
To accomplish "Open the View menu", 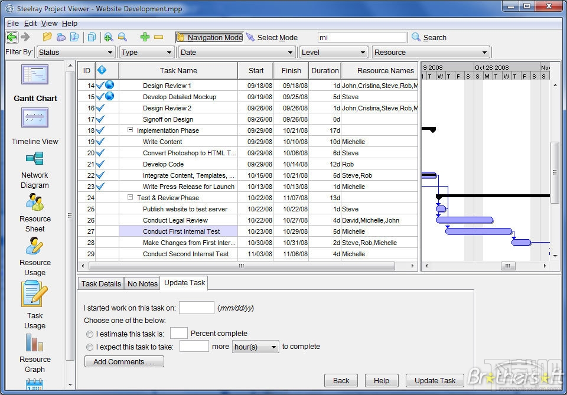I will click(x=49, y=23).
